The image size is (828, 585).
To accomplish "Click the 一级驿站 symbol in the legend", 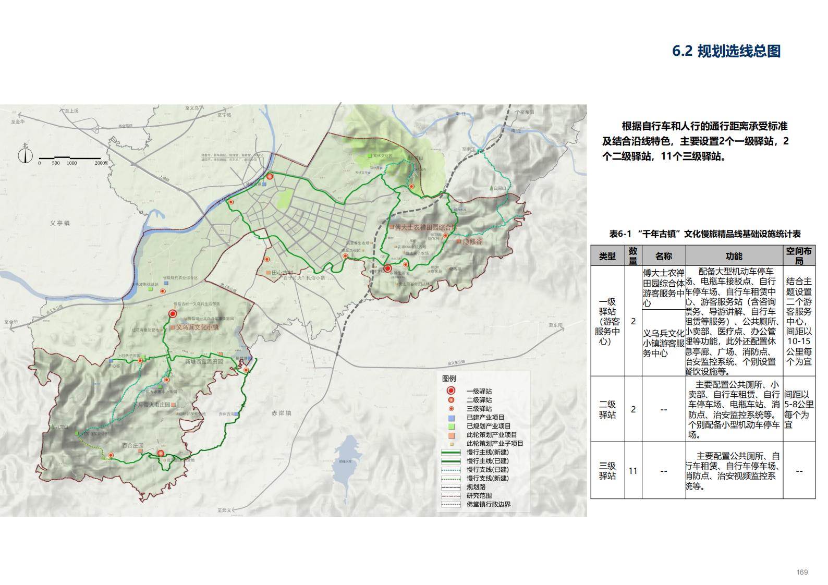I will click(452, 391).
